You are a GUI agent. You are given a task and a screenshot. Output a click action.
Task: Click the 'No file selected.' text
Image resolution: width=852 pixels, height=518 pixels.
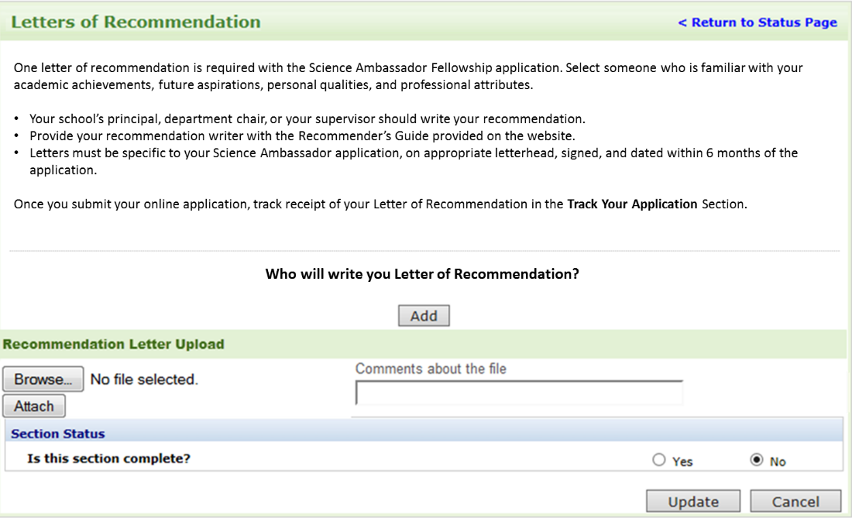coord(144,379)
